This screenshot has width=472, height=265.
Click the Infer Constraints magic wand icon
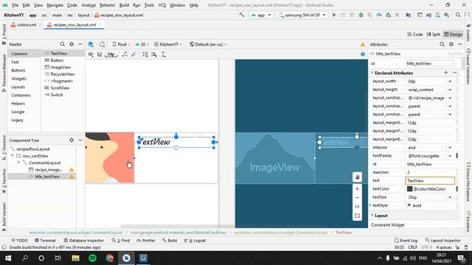click(x=133, y=54)
